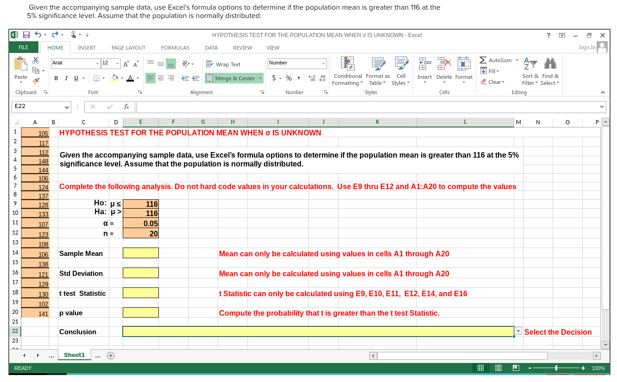Click the Find & Select icon
Viewport: 617px width, 382px height.
[549, 72]
